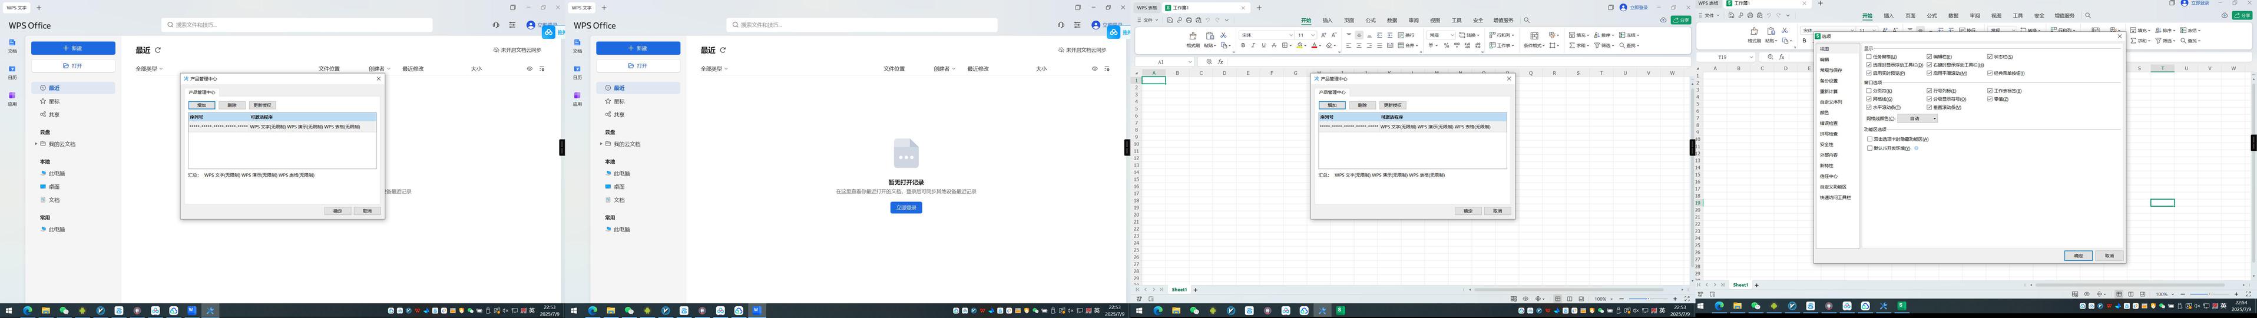Click the red font color swatch
The width and height of the screenshot is (2257, 318).
coord(1315,45)
